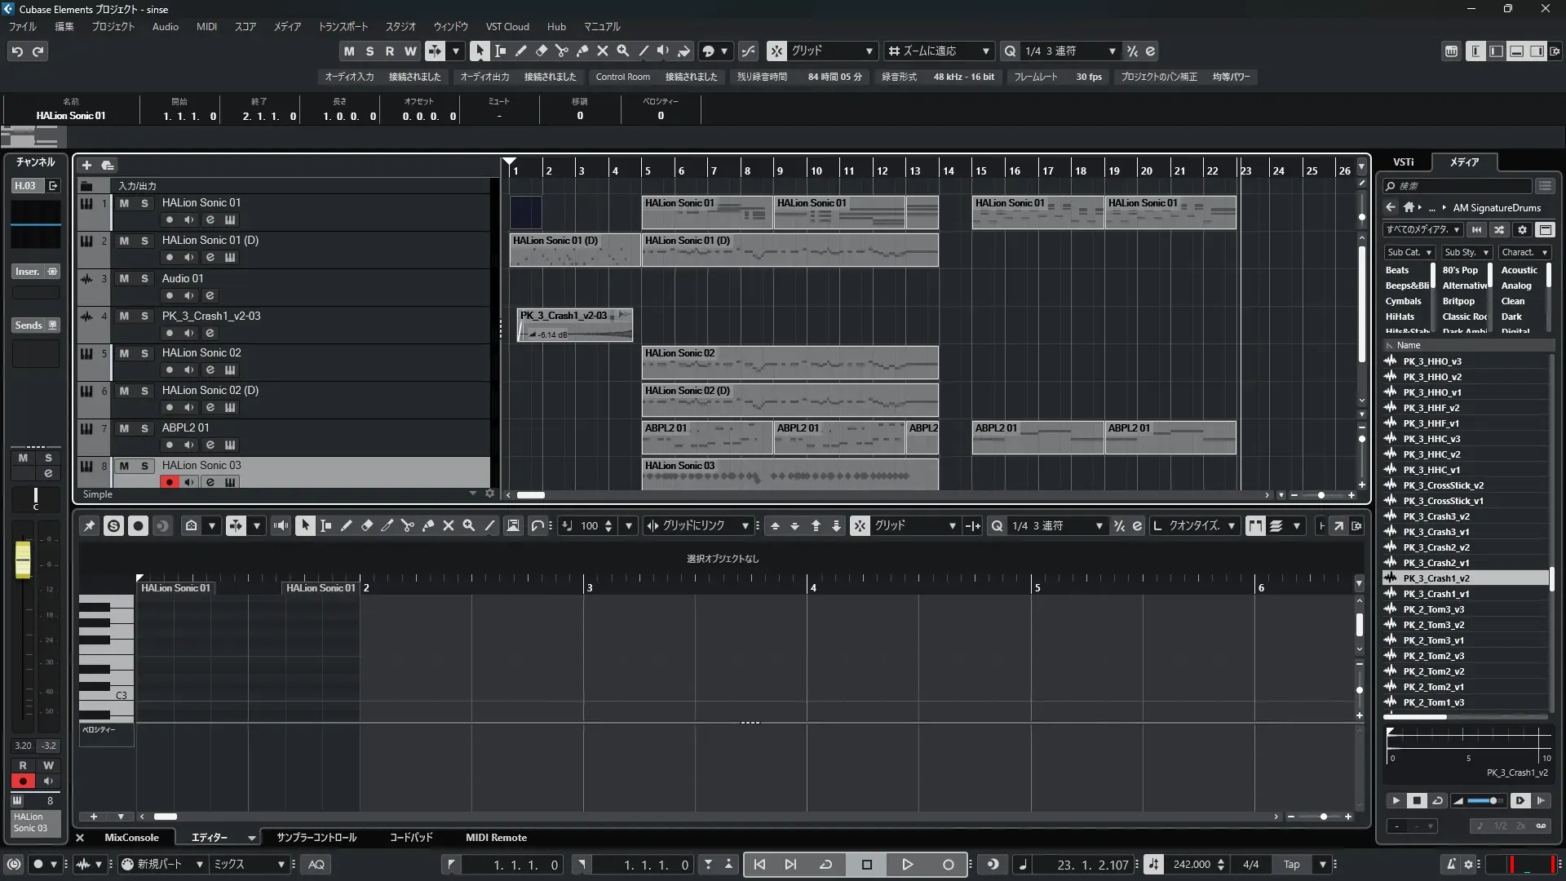This screenshot has width=1566, height=881.
Task: Click the Play button in transport bar
Action: 907,865
